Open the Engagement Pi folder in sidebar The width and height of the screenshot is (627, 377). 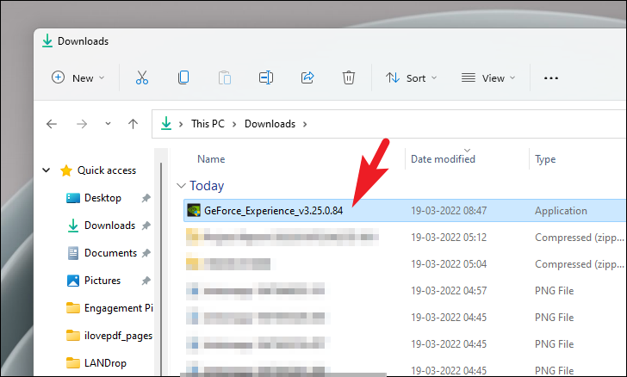(x=118, y=308)
